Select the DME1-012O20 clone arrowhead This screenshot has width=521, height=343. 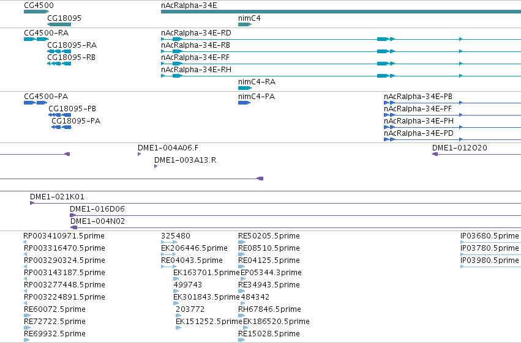coord(435,154)
